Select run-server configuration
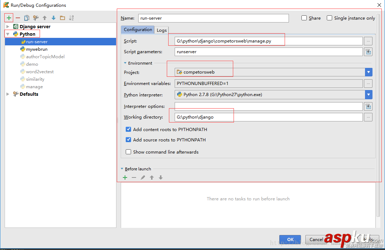 60,42
